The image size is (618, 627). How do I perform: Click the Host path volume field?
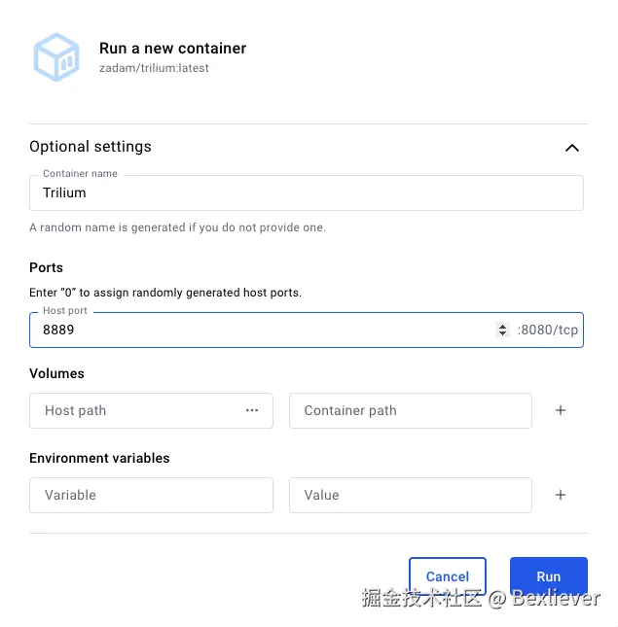[x=136, y=411]
